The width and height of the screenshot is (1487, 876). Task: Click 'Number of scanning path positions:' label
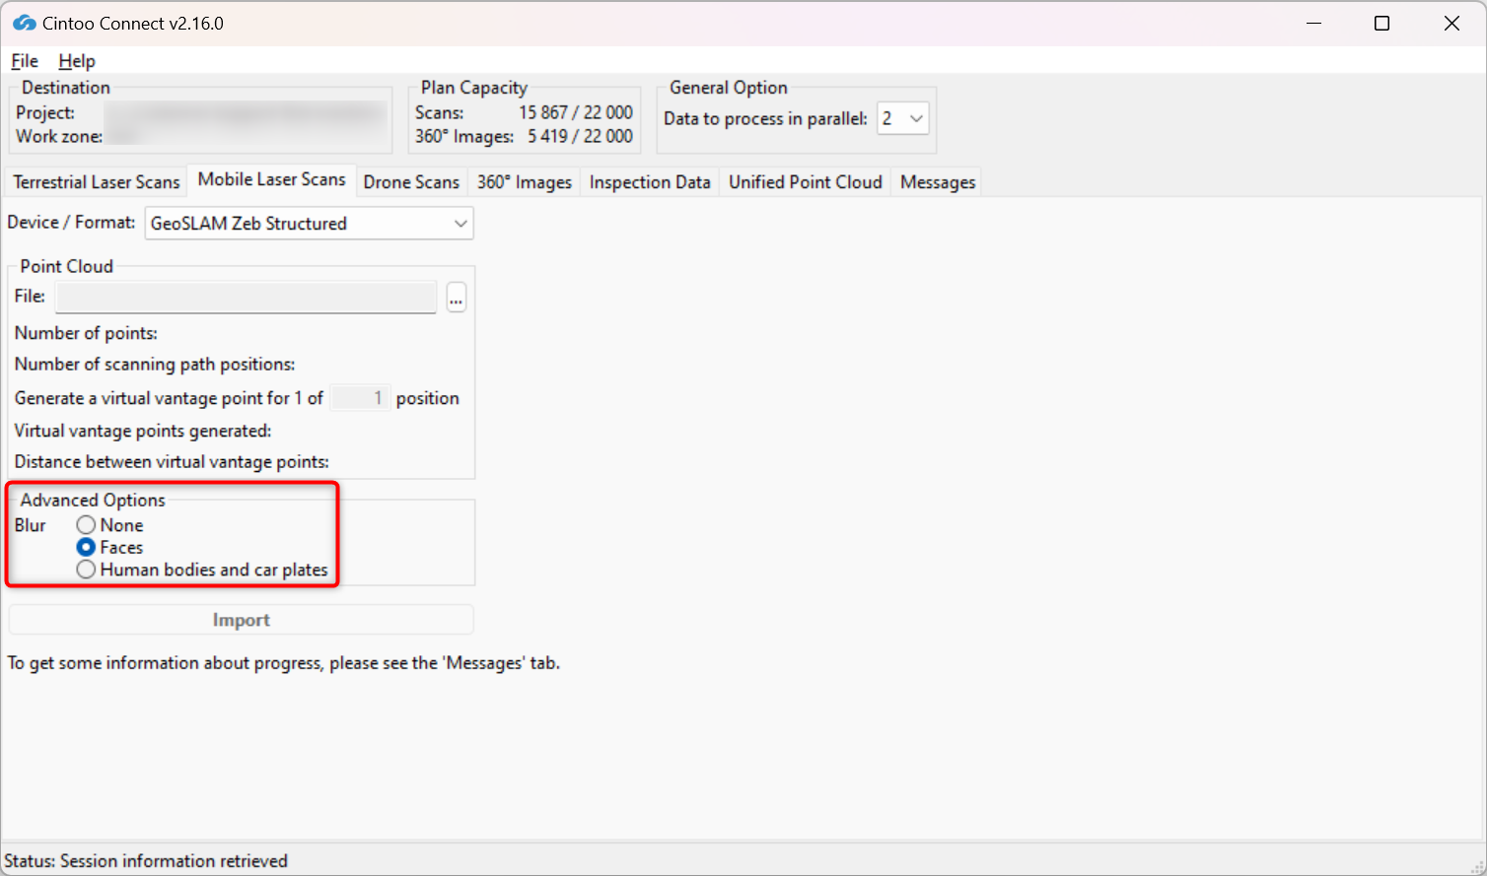pyautogui.click(x=155, y=364)
